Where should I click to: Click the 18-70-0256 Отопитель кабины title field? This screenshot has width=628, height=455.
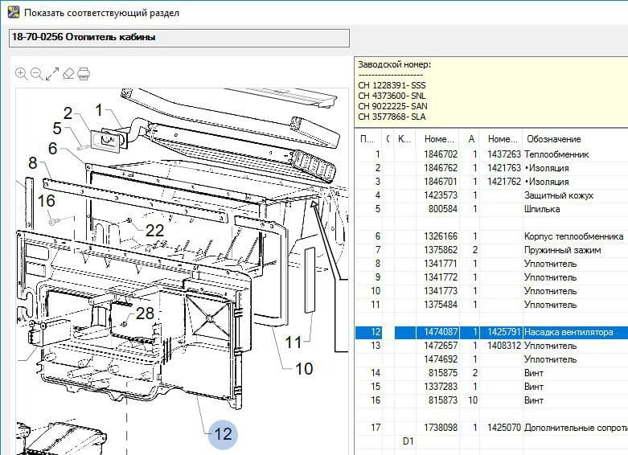coord(179,38)
